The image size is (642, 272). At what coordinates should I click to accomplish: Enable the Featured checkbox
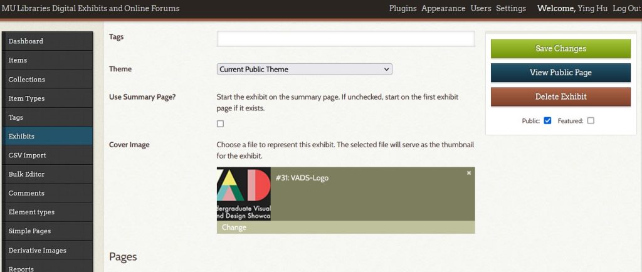591,121
